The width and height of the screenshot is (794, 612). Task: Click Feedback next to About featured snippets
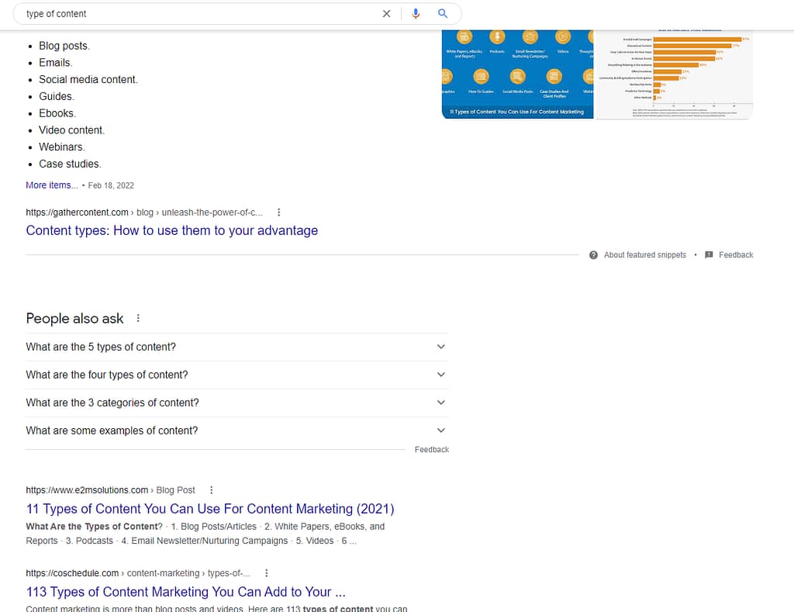click(736, 255)
